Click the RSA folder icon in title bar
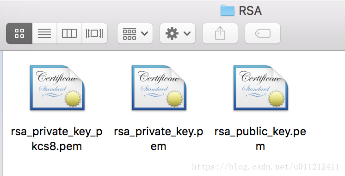Viewport: 345px width, 176px height. coord(228,10)
